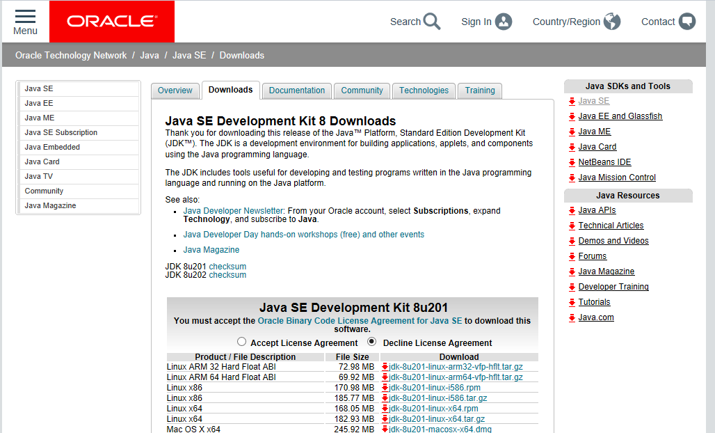715x433 pixels.
Task: Click the Sign In user icon
Action: [504, 22]
